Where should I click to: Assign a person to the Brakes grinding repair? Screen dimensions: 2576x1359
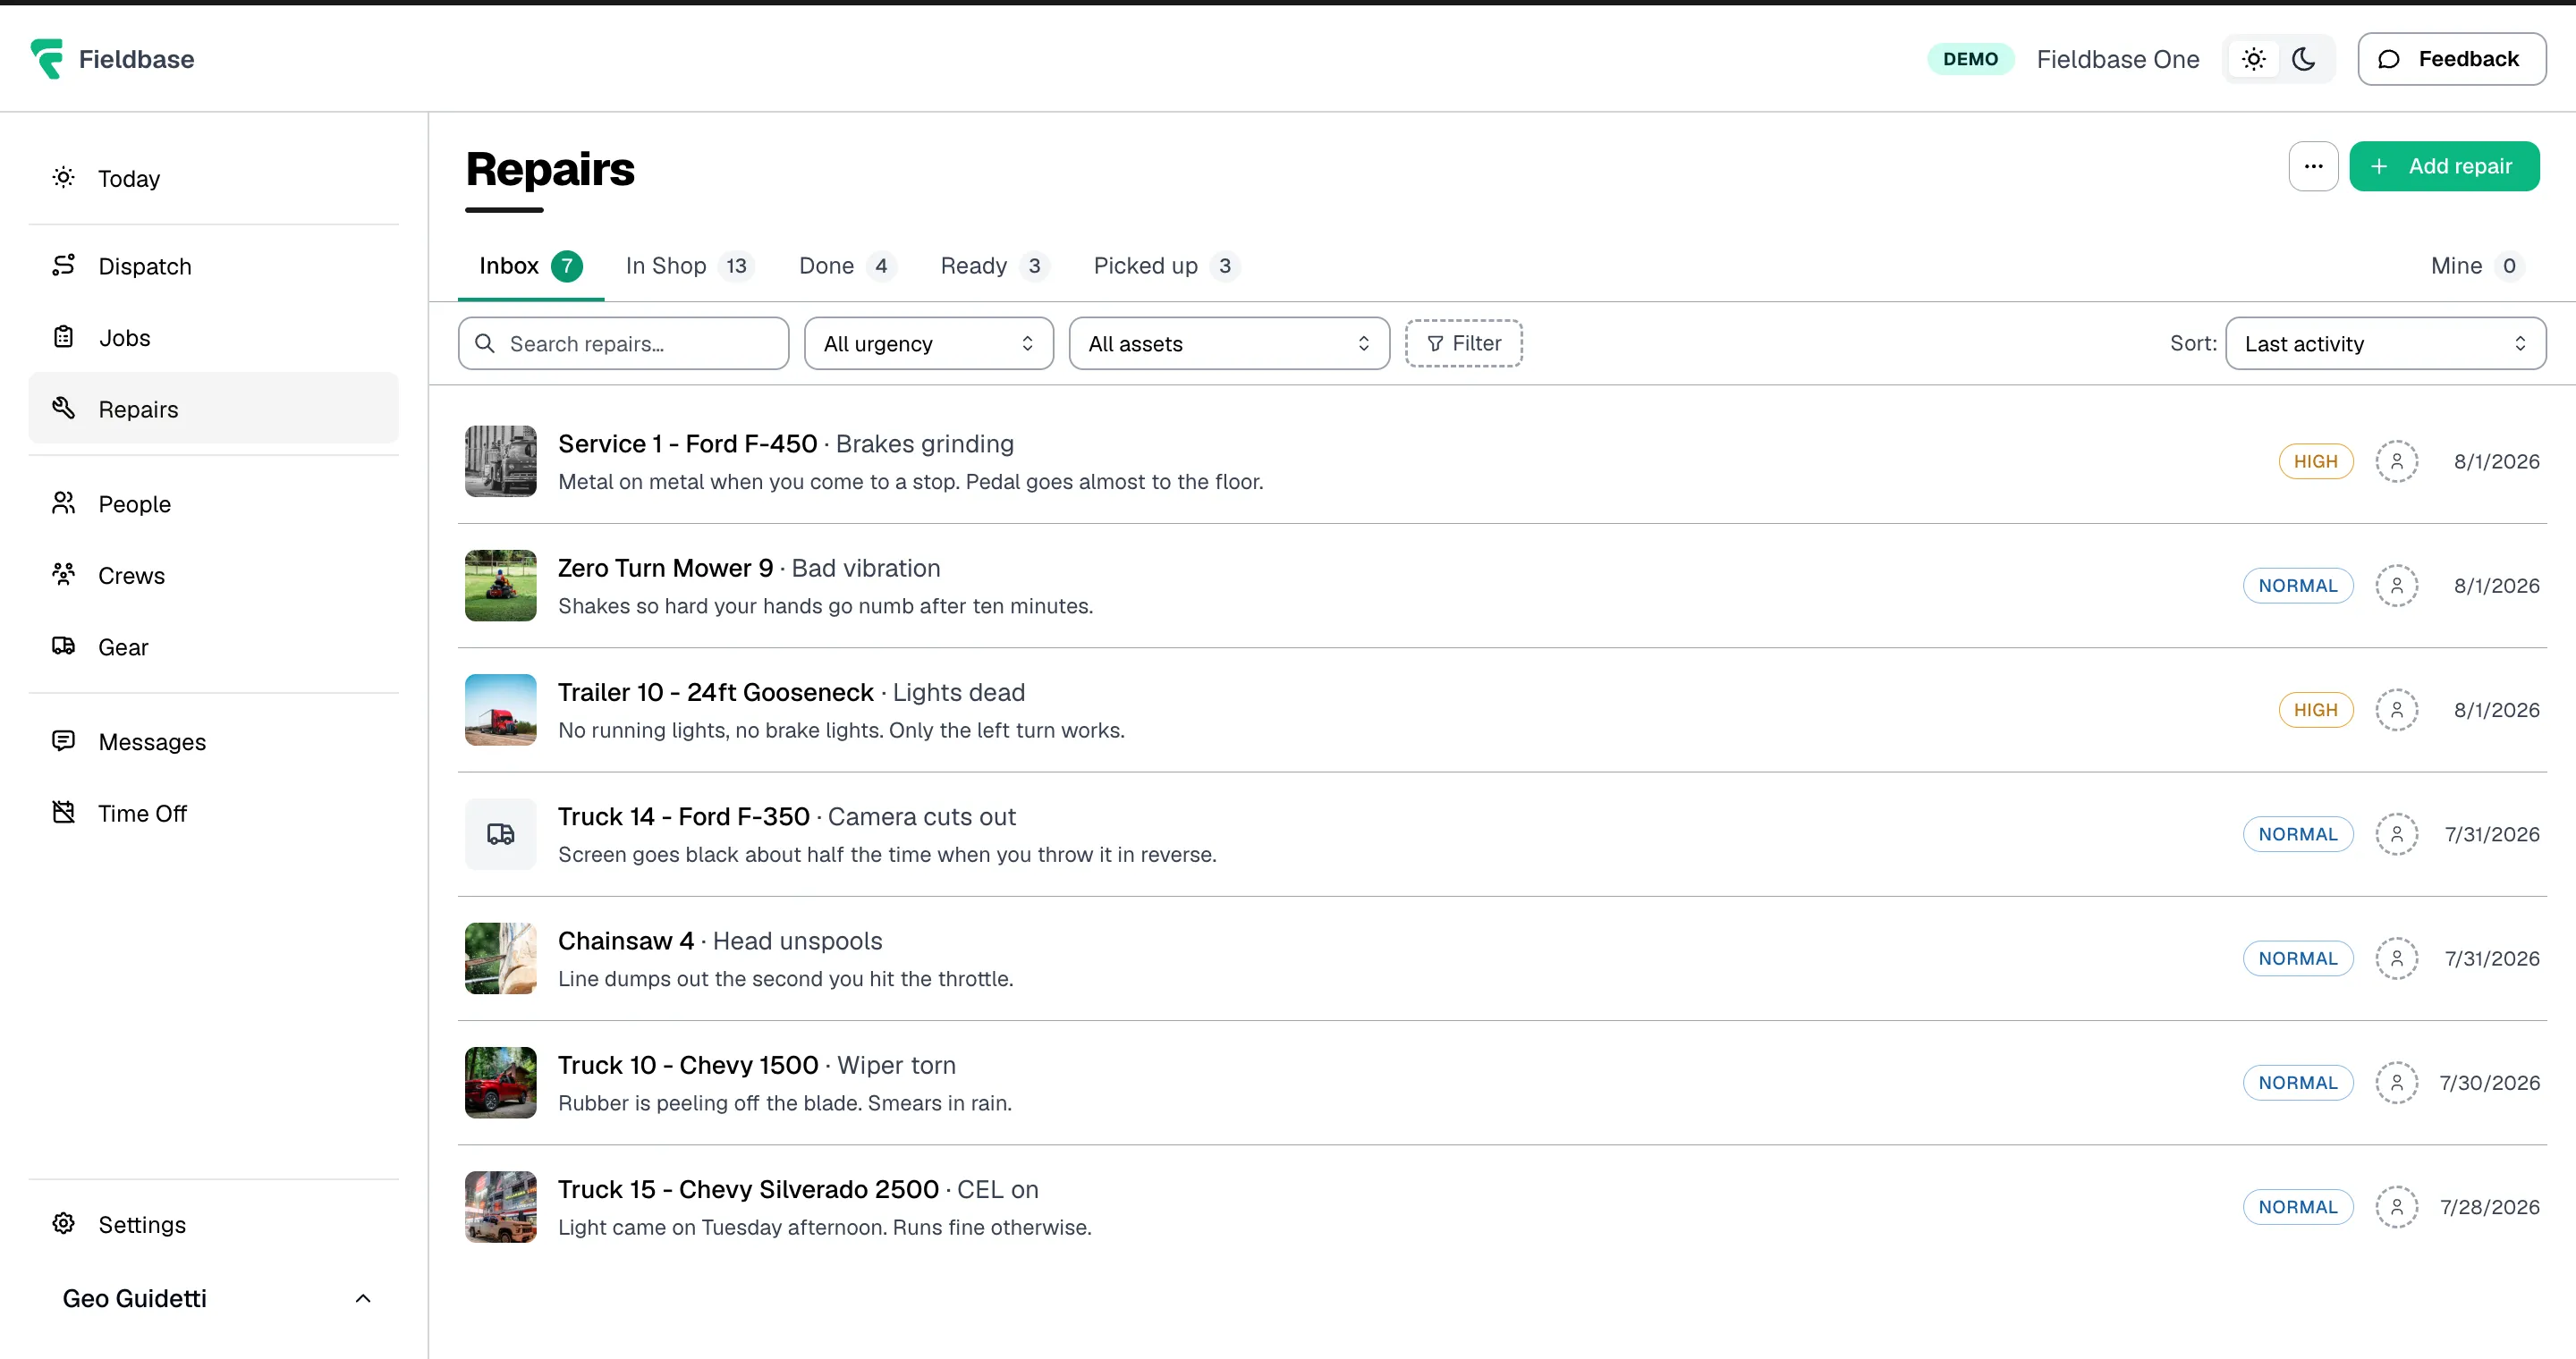tap(2397, 460)
